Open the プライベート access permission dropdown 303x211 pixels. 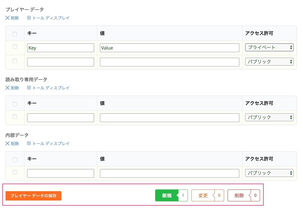[x=269, y=47]
